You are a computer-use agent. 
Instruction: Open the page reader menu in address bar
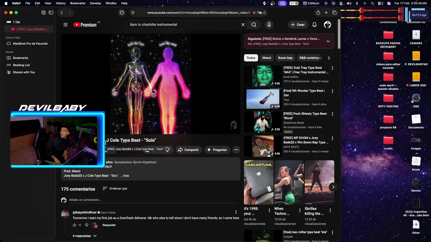click(x=133, y=12)
